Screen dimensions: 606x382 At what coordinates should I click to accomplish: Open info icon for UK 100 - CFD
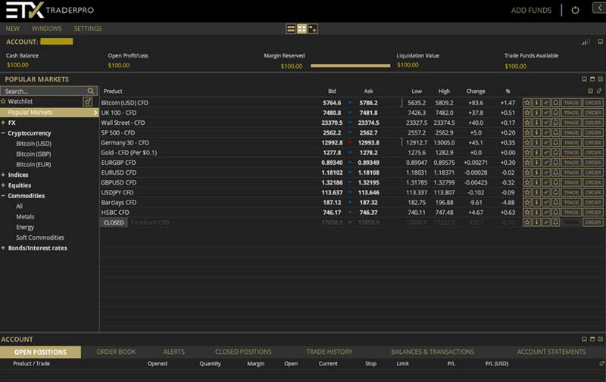coord(536,113)
